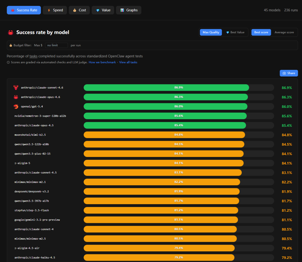Click the minimax/minimax-m2.1 model name
Image resolution: width=302 pixels, height=262 pixels.
(30, 182)
